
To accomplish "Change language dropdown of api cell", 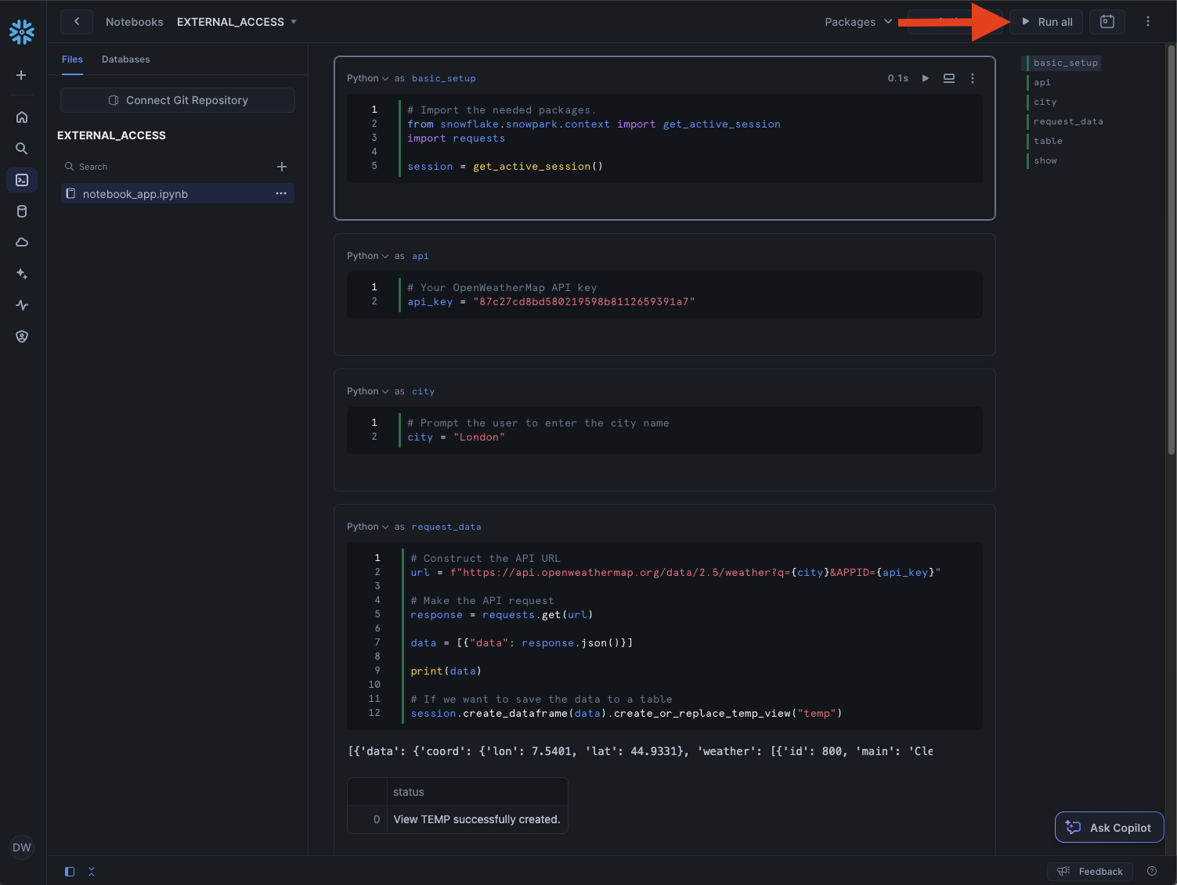I will 367,256.
